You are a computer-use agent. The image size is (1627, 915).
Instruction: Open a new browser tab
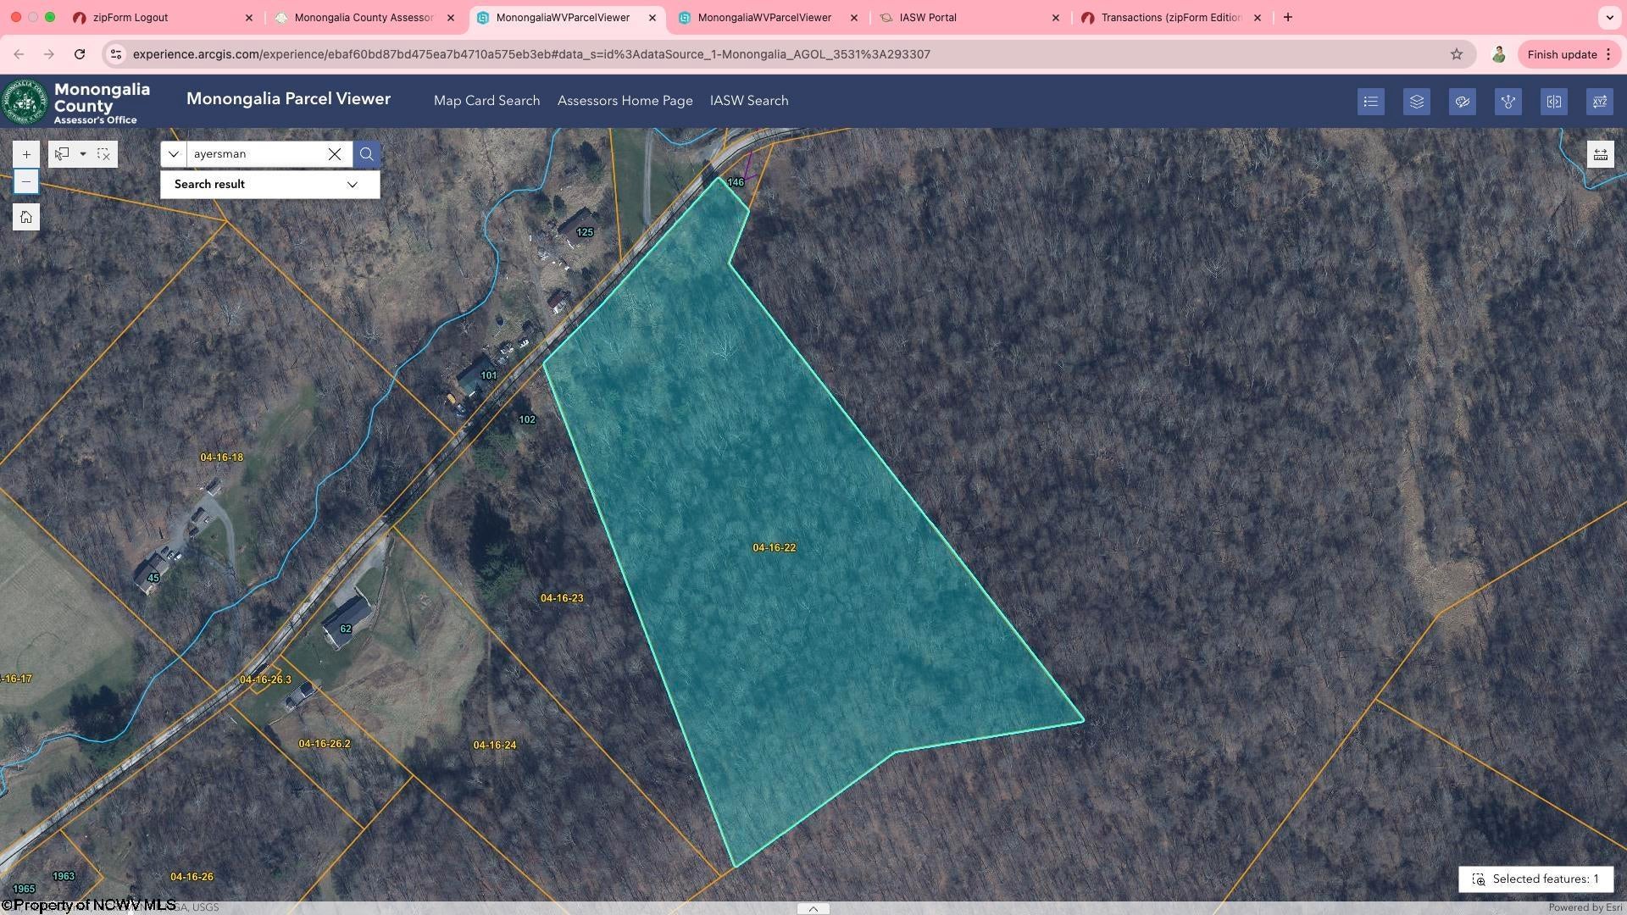click(x=1287, y=18)
